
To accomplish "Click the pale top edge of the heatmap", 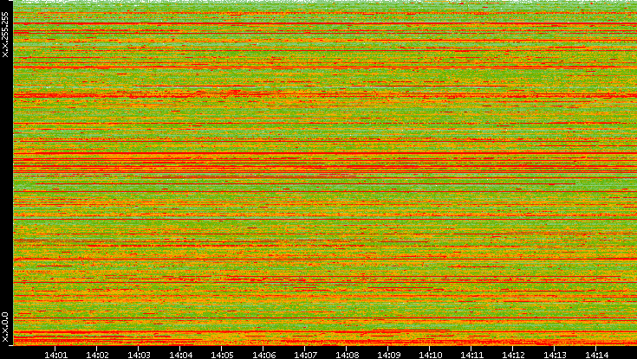I will 325,3.
